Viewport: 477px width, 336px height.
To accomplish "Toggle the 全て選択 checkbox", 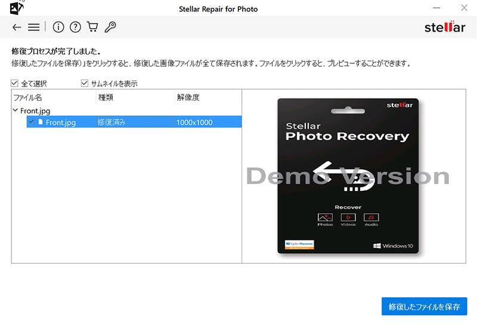I will (x=14, y=83).
